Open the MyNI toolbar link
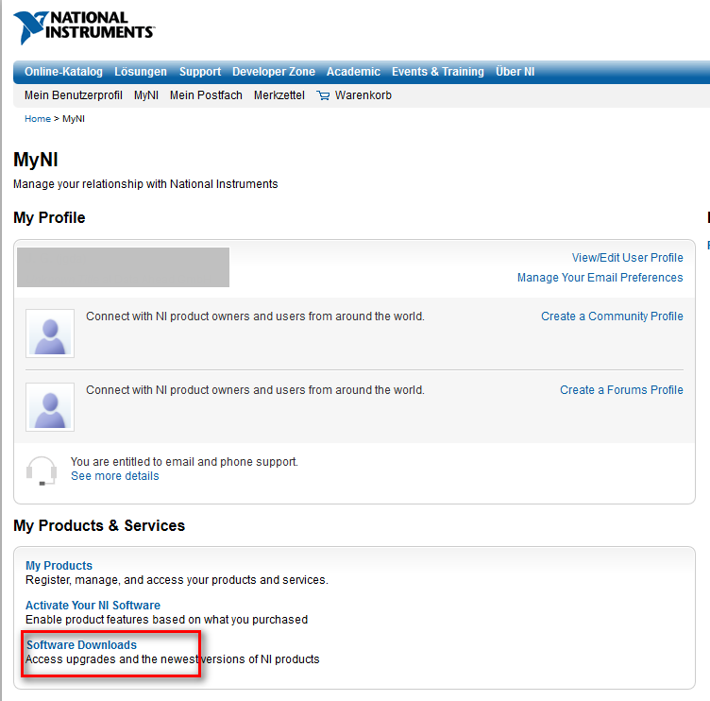This screenshot has width=710, height=701. [x=145, y=95]
